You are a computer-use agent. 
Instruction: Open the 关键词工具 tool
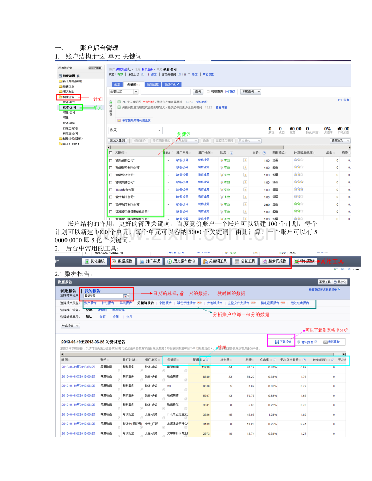[x=215, y=261]
